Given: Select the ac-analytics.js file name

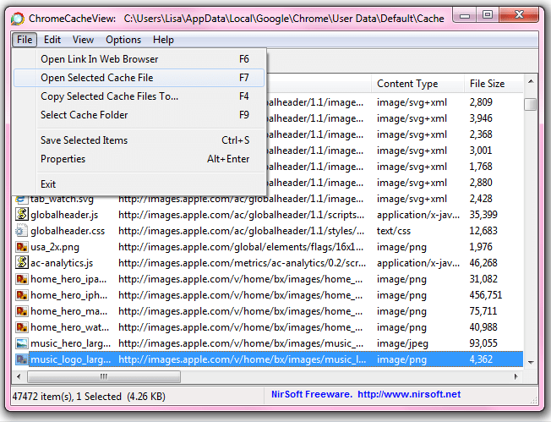Looking at the screenshot, I should (x=62, y=263).
